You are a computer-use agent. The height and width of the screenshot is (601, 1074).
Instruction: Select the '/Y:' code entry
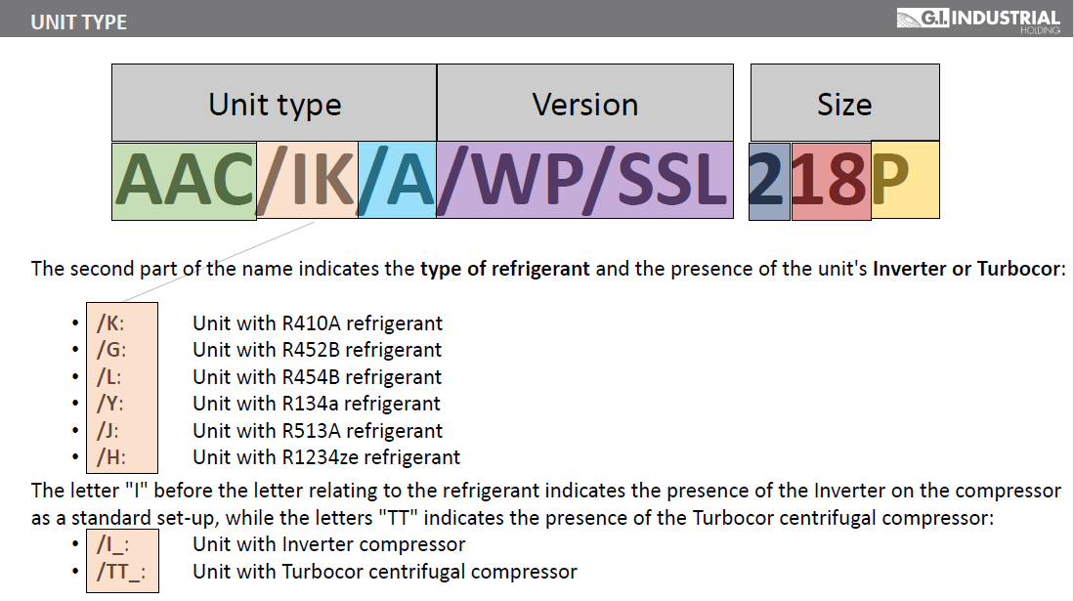click(109, 404)
